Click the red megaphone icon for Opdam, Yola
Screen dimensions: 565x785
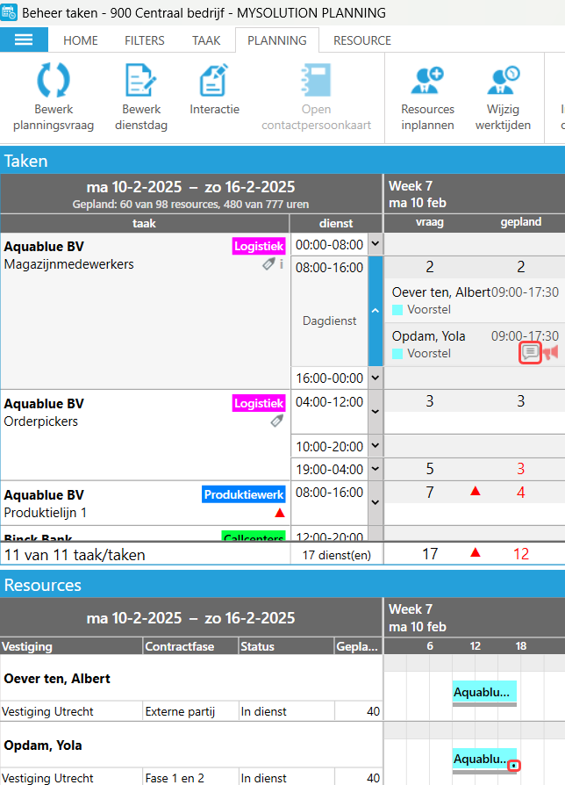coord(550,353)
